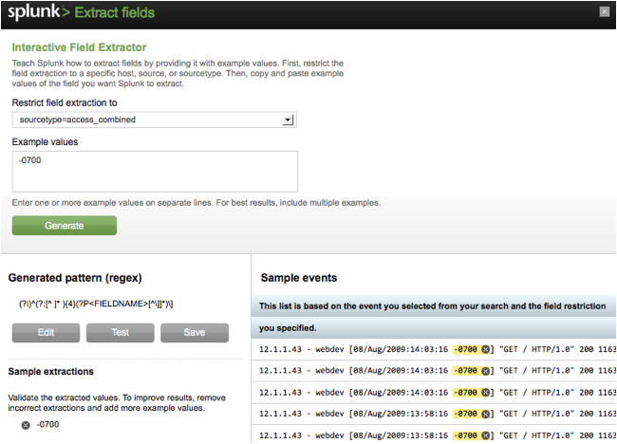Click the Test button for the regex
This screenshot has width=617, height=444.
coord(120,333)
